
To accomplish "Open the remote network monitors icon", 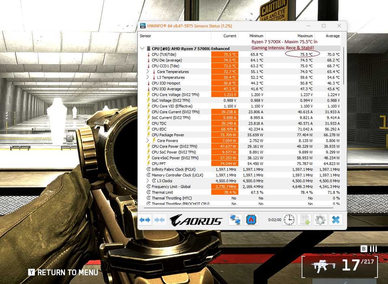I will tap(235, 220).
